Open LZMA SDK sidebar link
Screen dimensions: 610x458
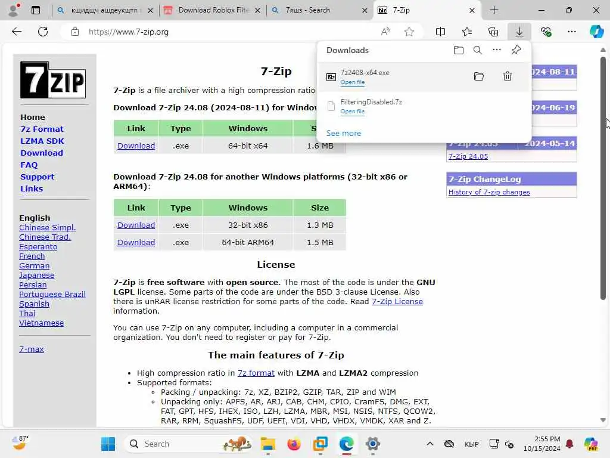coord(42,141)
